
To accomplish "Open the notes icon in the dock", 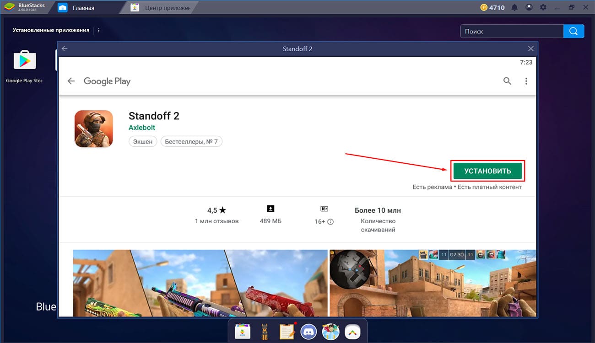I will point(287,331).
